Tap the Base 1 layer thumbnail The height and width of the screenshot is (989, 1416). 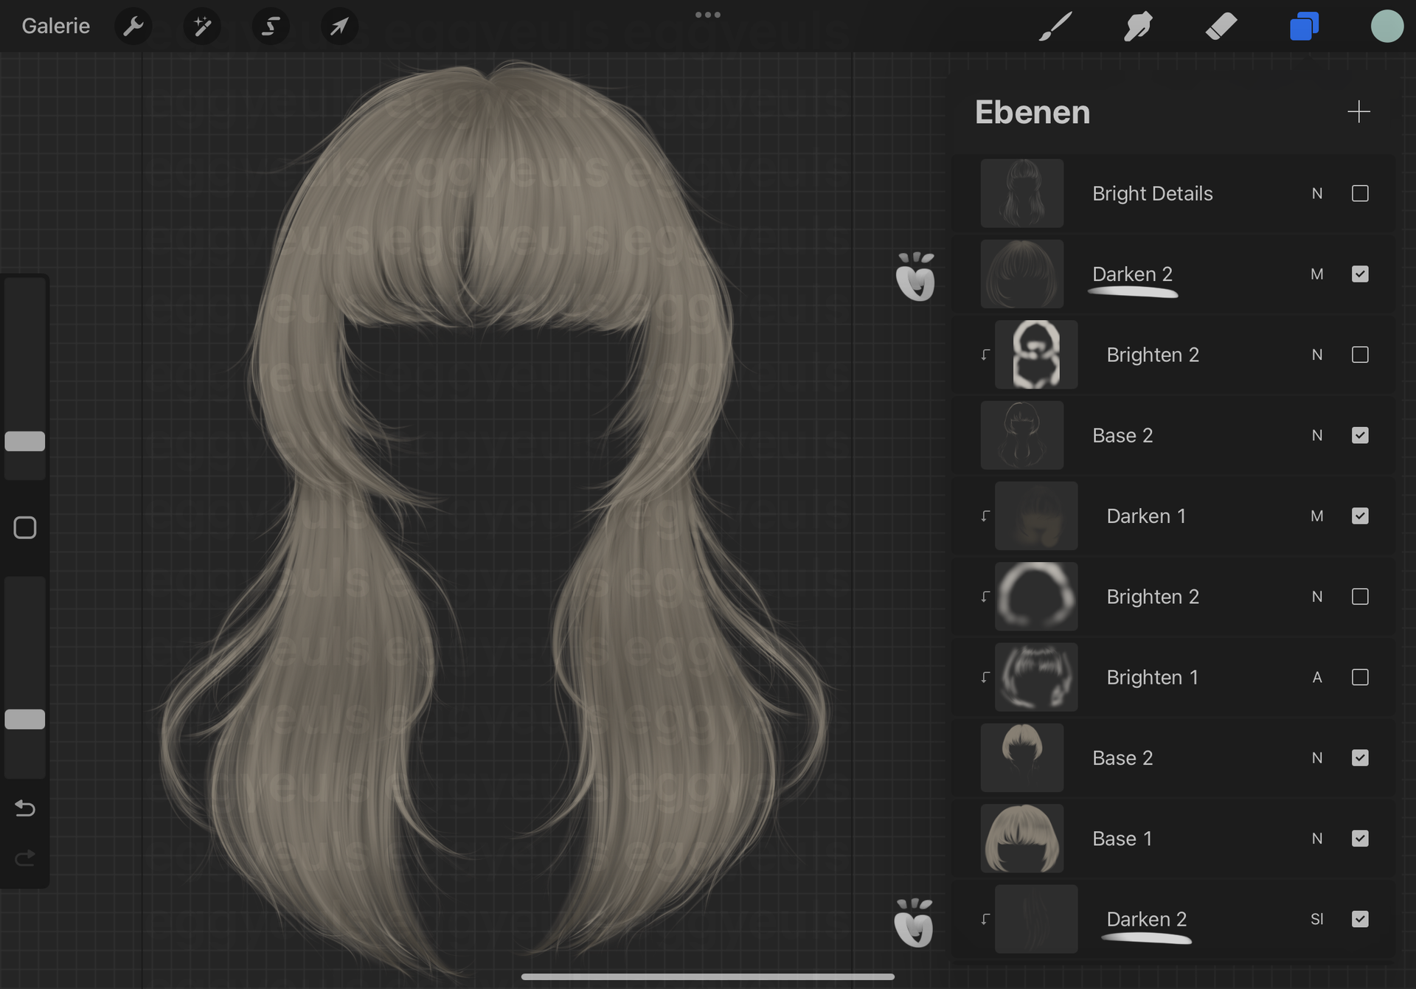[1021, 839]
